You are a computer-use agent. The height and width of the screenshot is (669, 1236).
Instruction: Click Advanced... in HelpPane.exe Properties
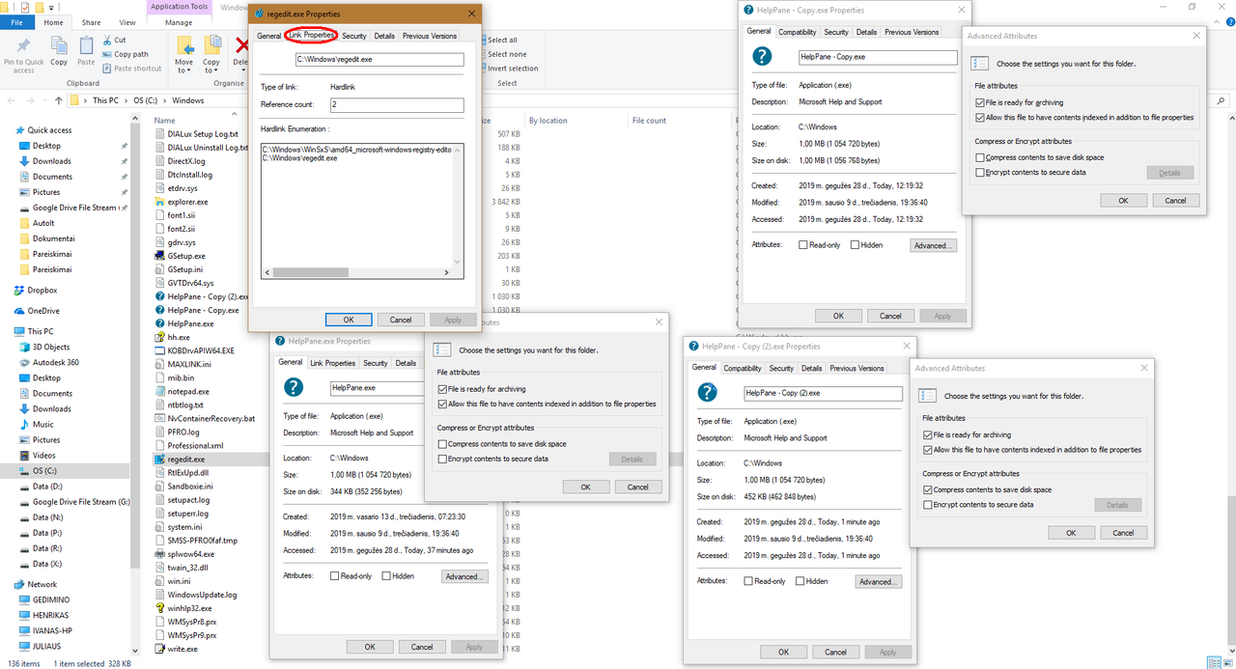click(464, 576)
